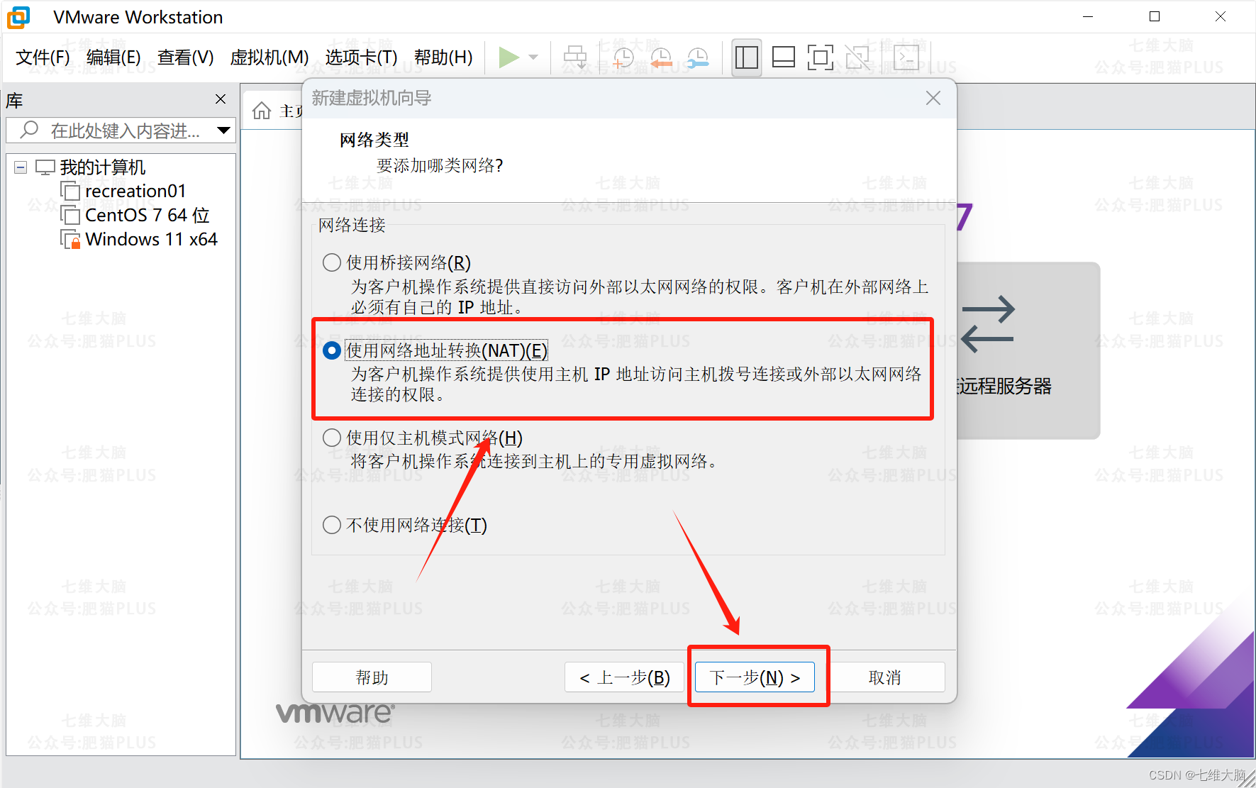
Task: Select the Windows 11 x64 virtual machine
Action: click(x=151, y=239)
